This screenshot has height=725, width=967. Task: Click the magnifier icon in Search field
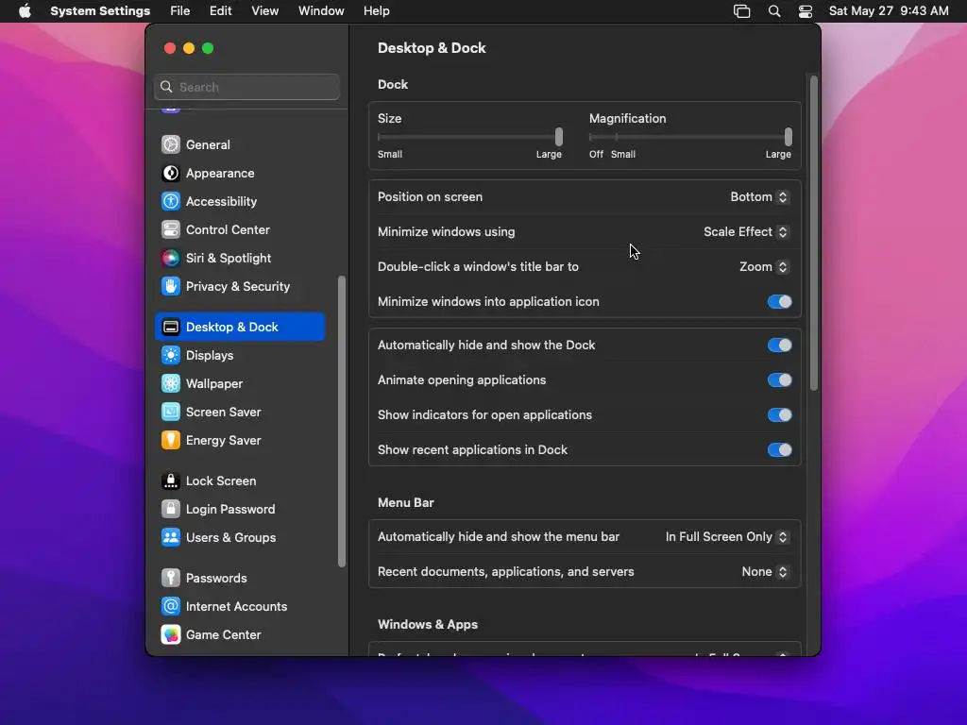pyautogui.click(x=166, y=87)
